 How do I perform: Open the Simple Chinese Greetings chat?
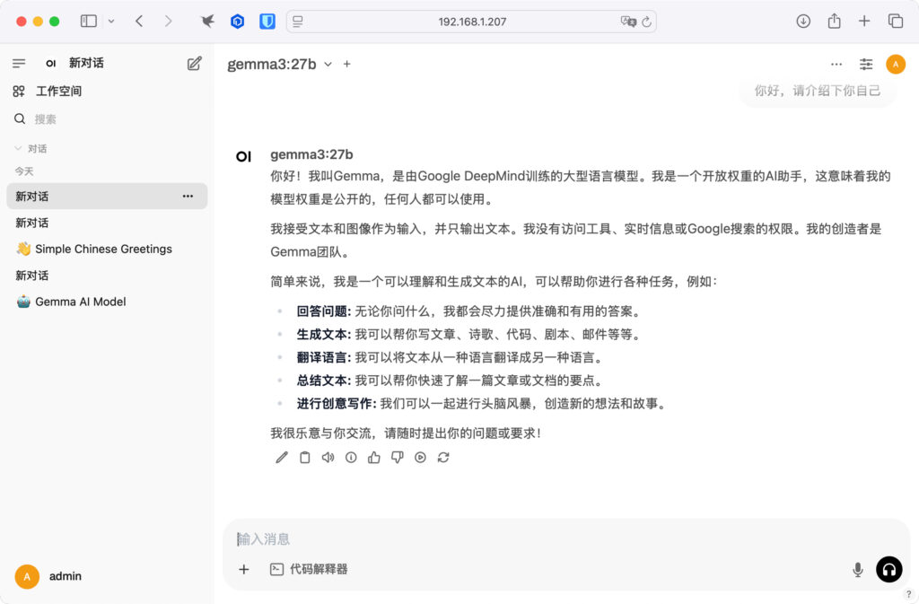[x=108, y=249]
